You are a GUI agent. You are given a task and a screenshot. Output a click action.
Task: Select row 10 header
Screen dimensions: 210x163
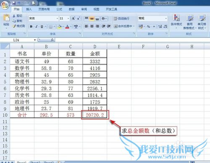click(5, 115)
